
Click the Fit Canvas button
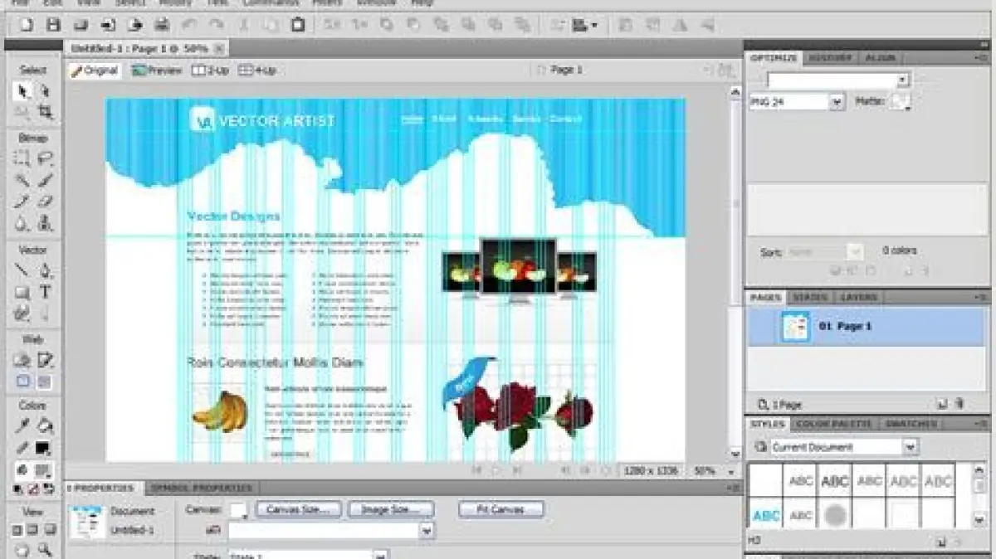pos(501,509)
